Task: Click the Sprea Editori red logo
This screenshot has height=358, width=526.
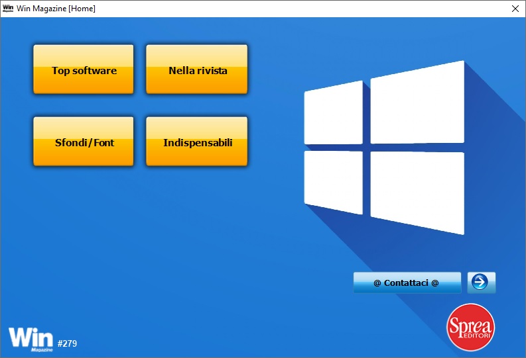Action: pyautogui.click(x=471, y=327)
